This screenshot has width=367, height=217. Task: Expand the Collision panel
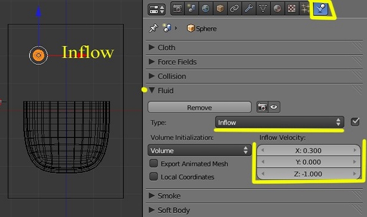click(152, 76)
